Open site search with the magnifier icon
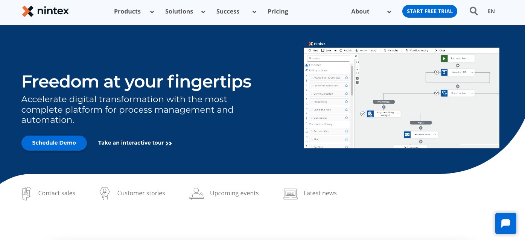This screenshot has width=525, height=240. tap(474, 11)
